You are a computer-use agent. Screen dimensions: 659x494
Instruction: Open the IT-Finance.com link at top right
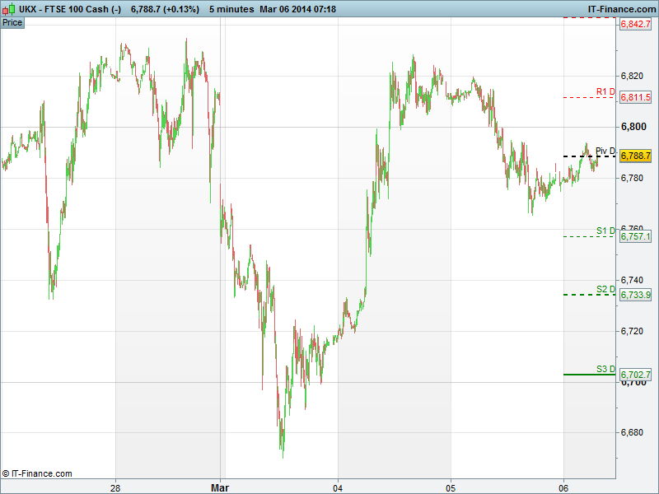620,8
